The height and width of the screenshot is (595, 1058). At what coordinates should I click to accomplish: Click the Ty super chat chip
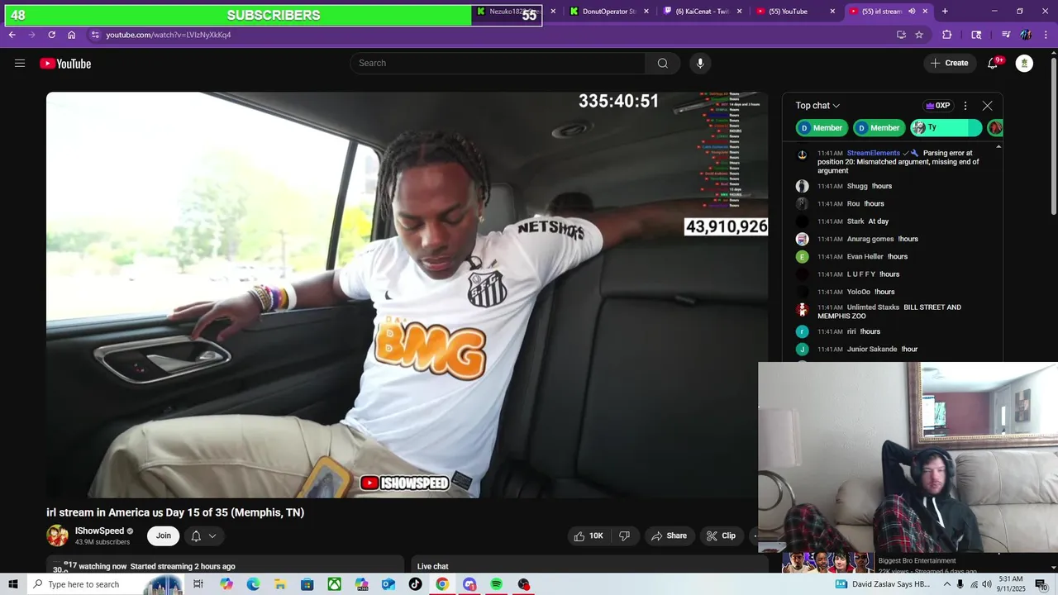[946, 127]
